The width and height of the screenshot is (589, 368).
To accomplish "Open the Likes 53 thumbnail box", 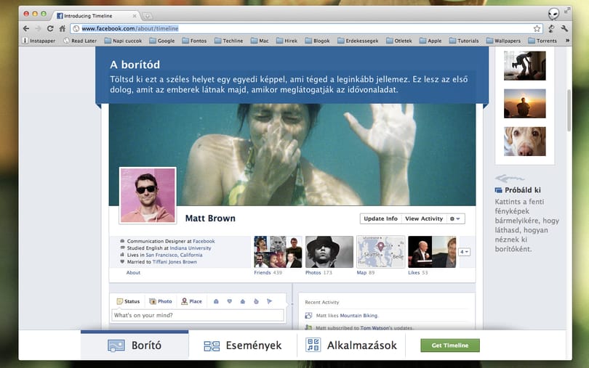I will click(x=432, y=252).
